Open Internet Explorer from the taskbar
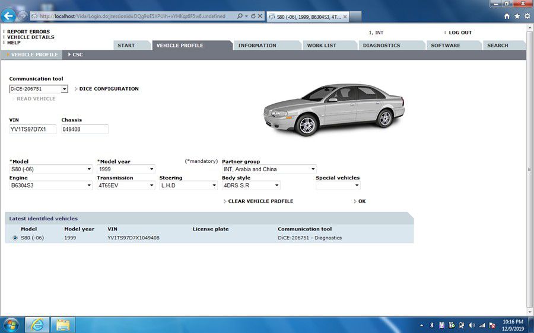The height and width of the screenshot is (333, 534). pyautogui.click(x=37, y=324)
